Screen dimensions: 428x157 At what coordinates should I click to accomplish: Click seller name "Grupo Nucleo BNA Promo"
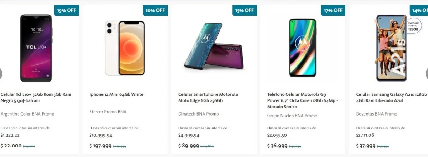[292, 116]
